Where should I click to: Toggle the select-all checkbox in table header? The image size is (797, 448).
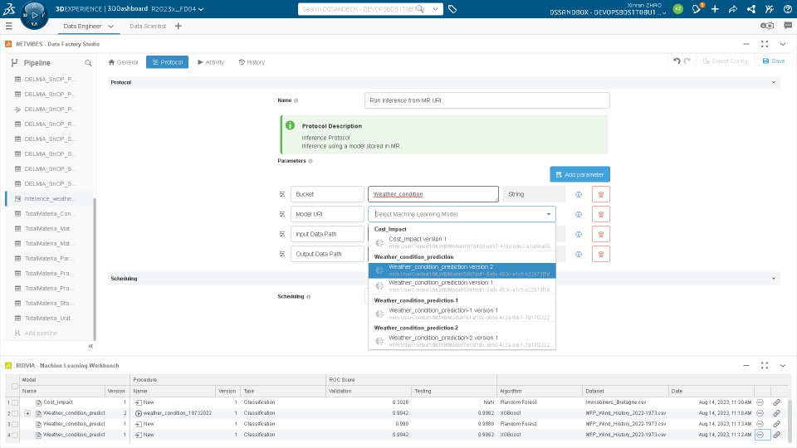click(15, 386)
